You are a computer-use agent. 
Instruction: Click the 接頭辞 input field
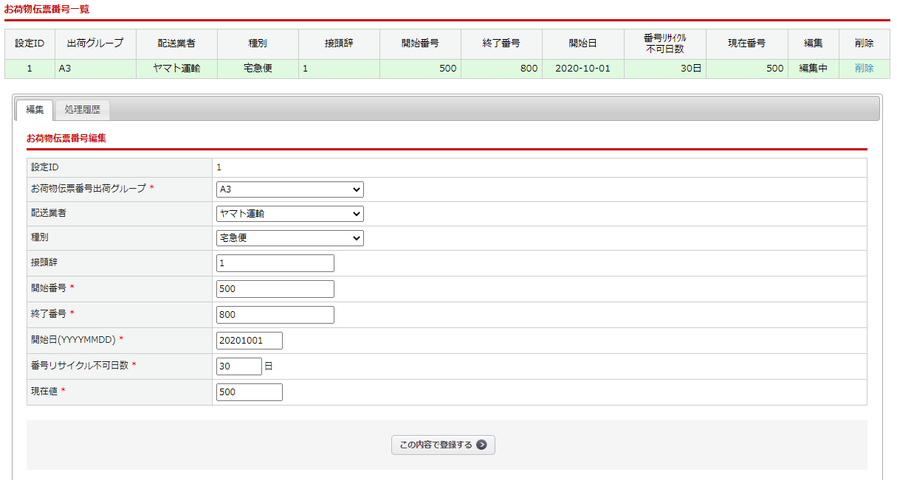click(x=275, y=263)
